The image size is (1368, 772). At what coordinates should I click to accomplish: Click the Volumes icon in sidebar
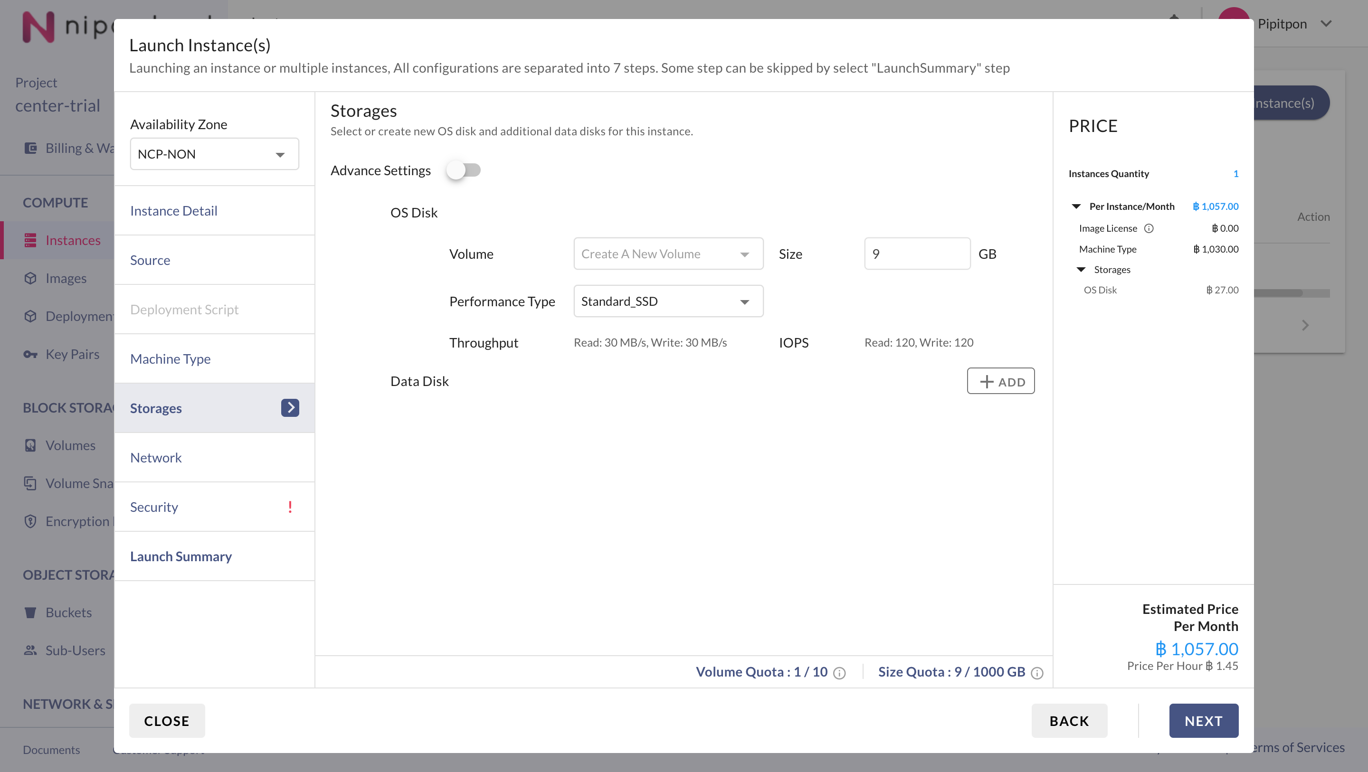click(30, 445)
